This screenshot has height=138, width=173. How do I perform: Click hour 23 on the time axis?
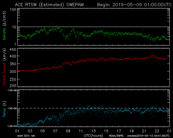pyautogui.click(x=157, y=131)
